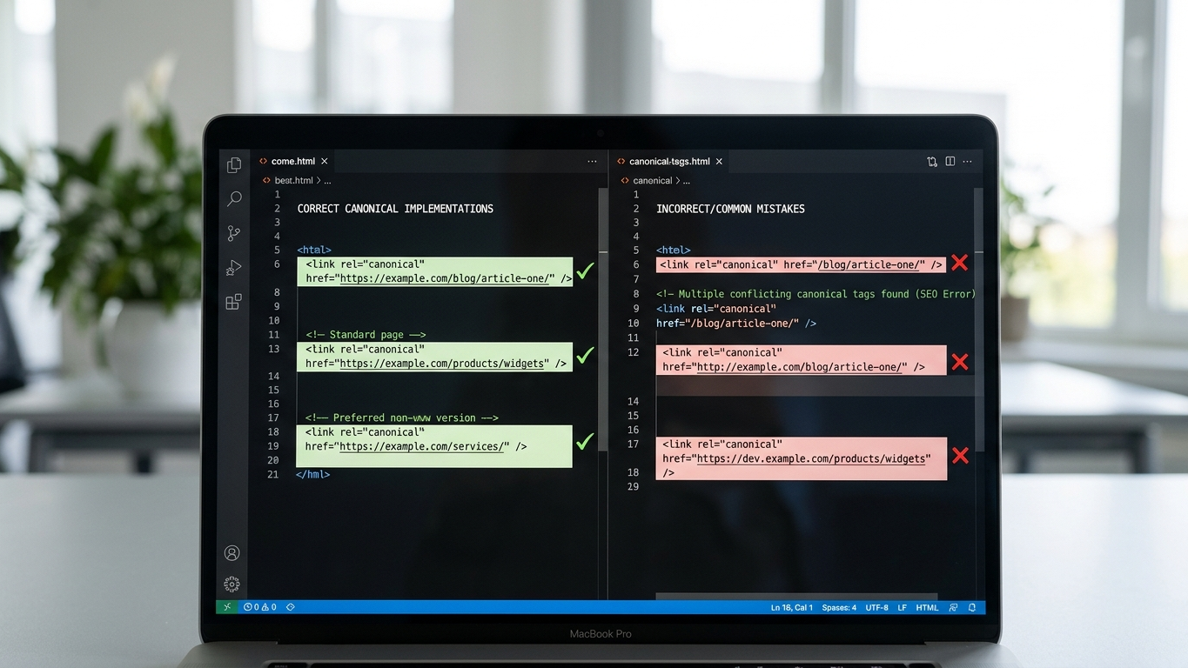Split the right editor

(x=950, y=161)
